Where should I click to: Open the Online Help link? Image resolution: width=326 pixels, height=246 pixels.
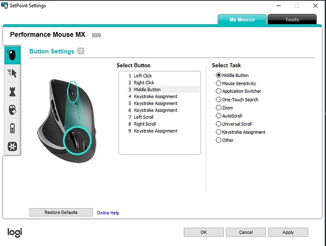108,212
